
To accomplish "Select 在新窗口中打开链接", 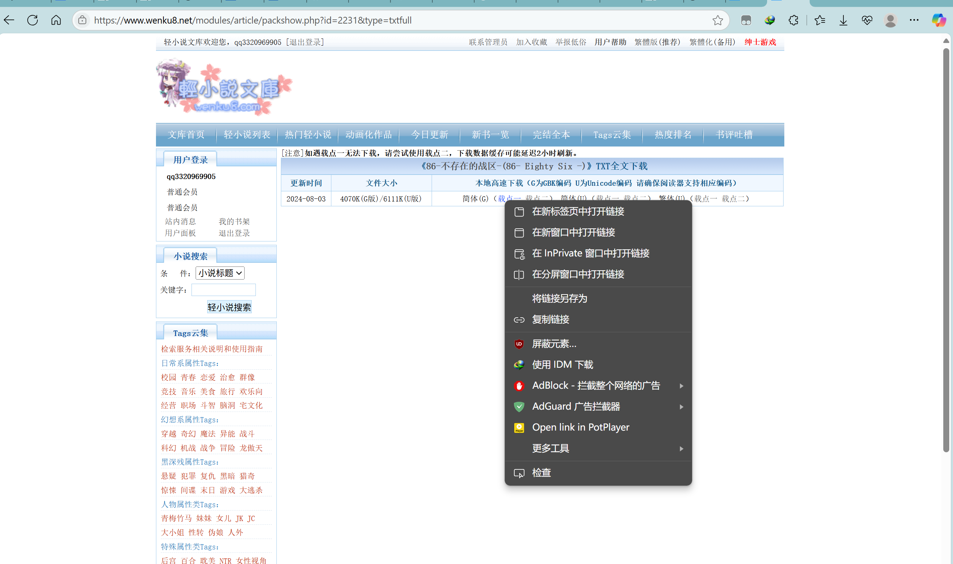I will 598,232.
